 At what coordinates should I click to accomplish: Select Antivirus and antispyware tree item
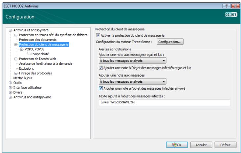32,97
